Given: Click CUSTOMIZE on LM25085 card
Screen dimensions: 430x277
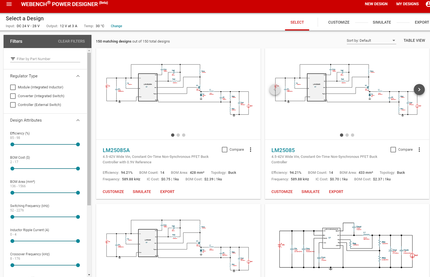Looking at the screenshot, I should [282, 192].
